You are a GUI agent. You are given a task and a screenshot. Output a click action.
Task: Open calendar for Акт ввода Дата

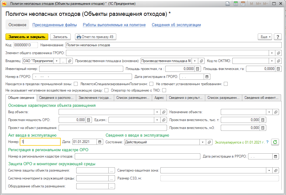pos(100,142)
